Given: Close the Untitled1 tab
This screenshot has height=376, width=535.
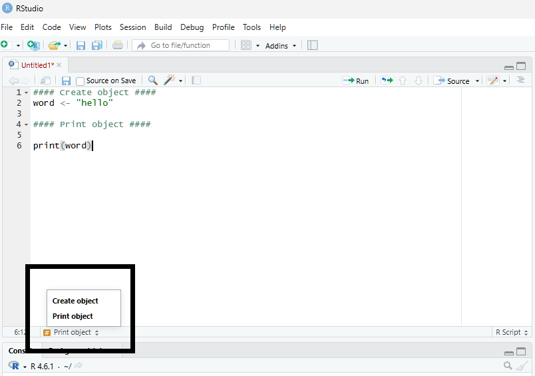Looking at the screenshot, I should point(59,65).
